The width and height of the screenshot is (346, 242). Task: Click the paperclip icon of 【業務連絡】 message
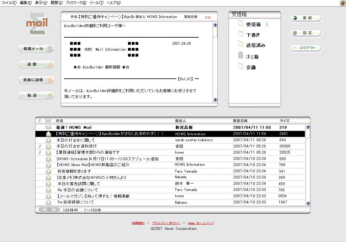[x=40, y=152]
